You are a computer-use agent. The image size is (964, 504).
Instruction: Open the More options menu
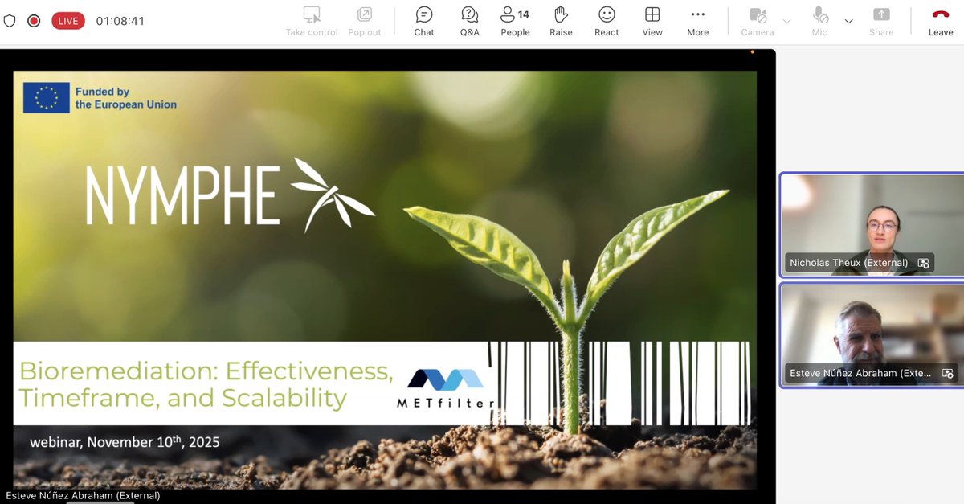click(698, 22)
